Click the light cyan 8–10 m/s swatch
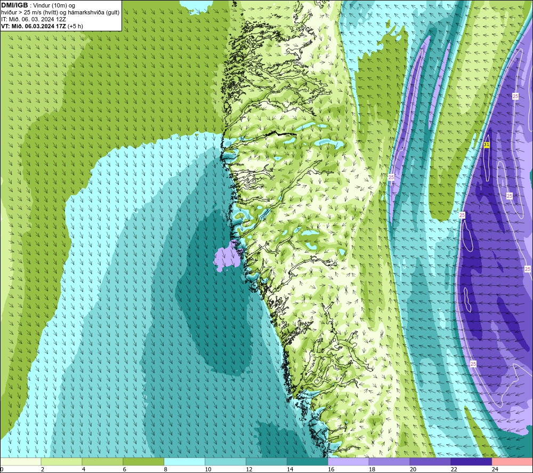 coord(184,462)
